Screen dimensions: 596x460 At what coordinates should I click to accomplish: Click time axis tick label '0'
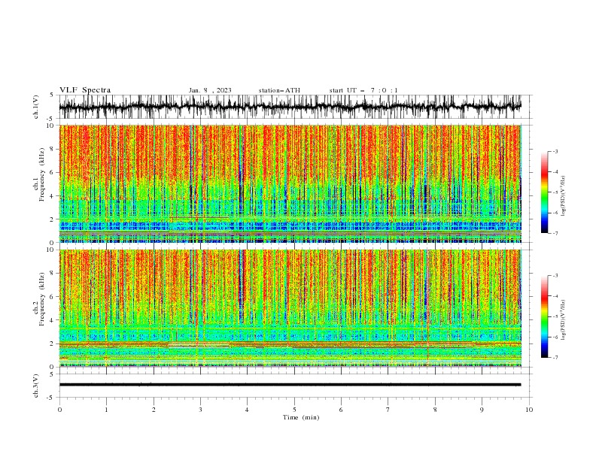59,410
